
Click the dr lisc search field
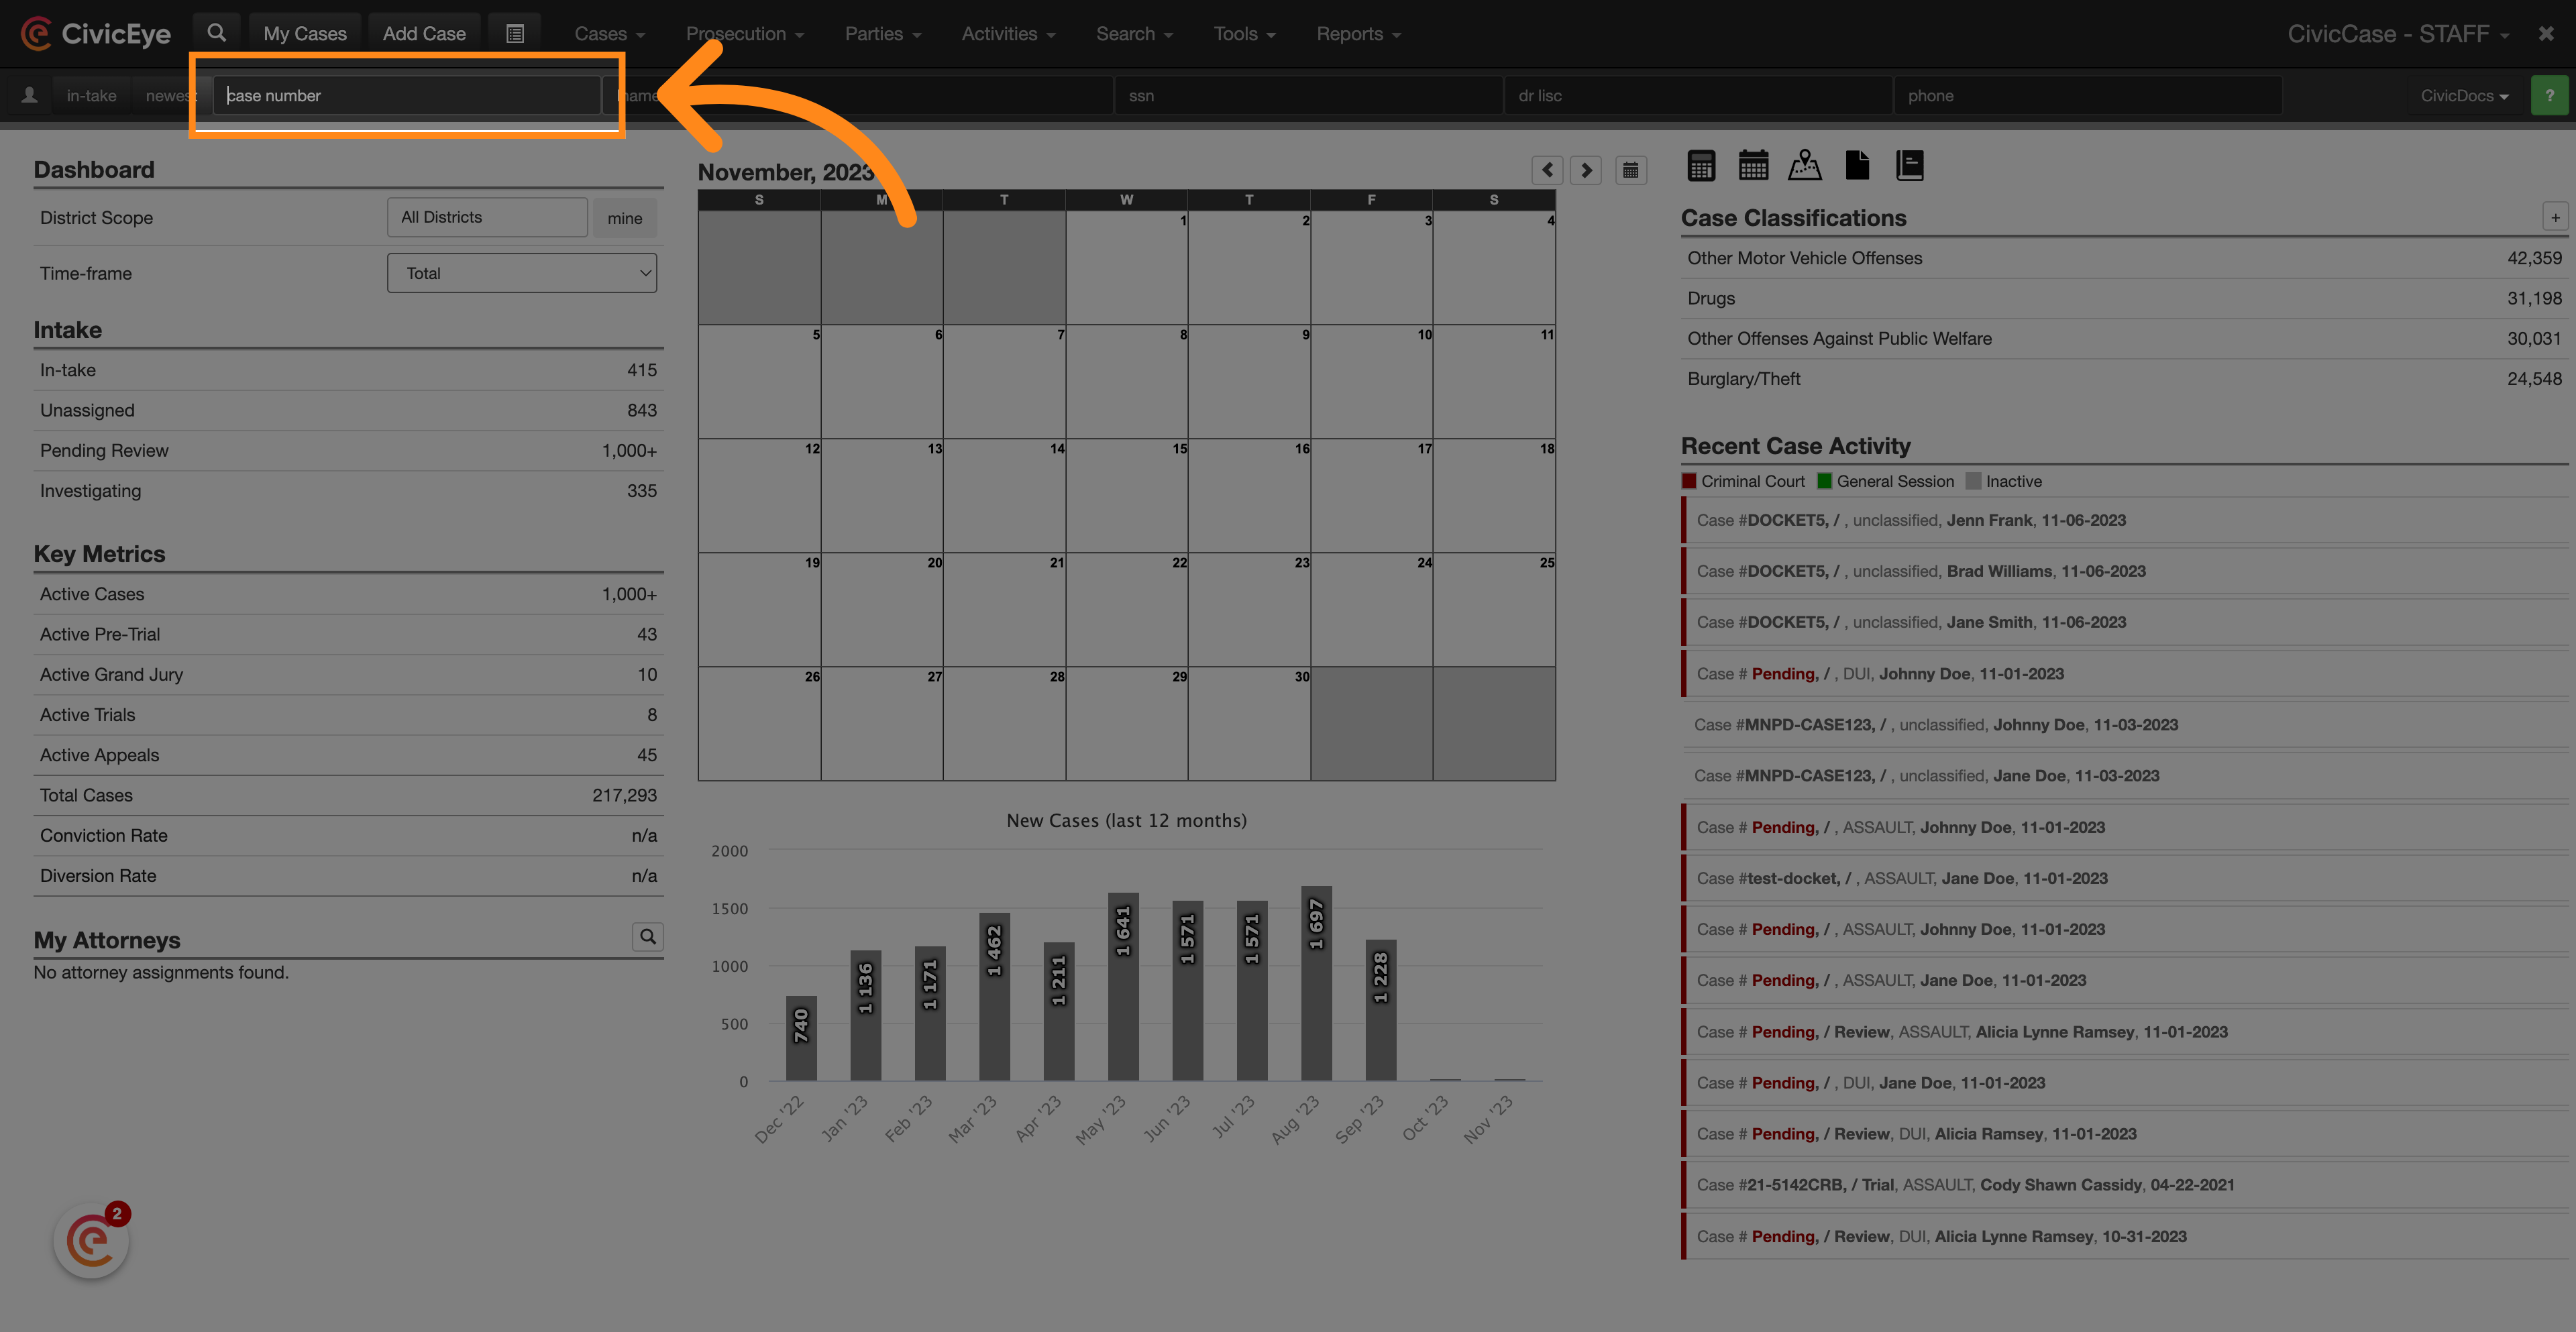pos(1698,96)
